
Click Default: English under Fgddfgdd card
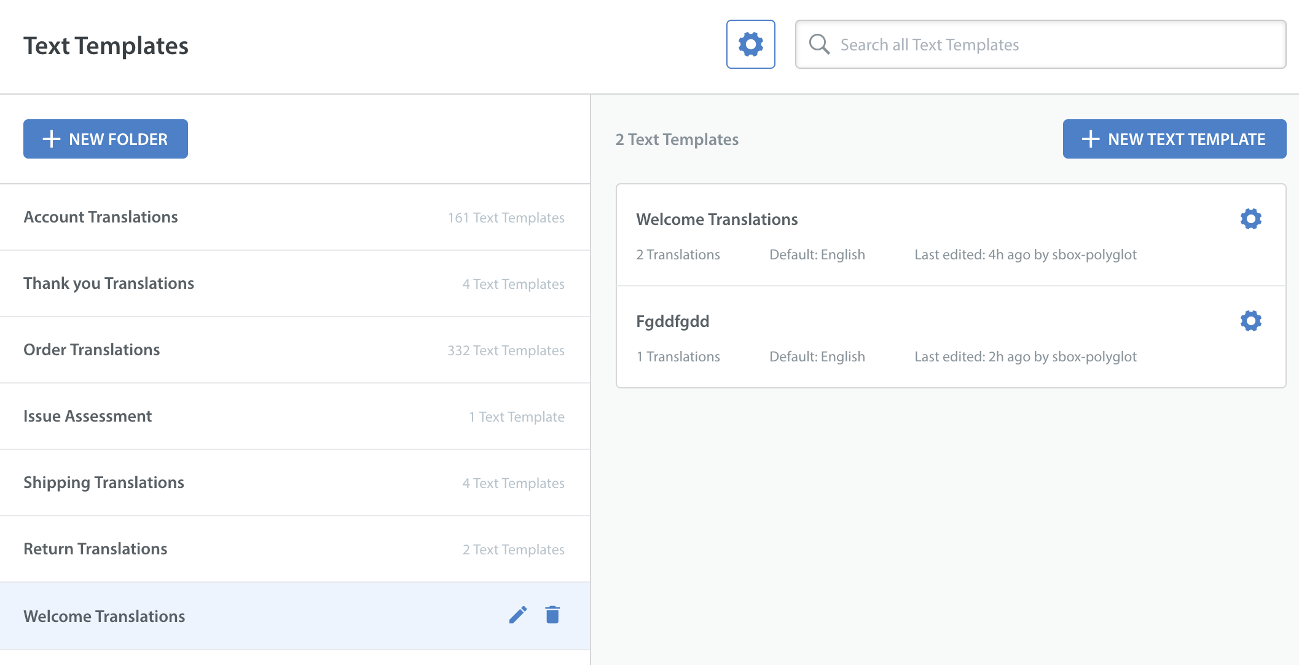click(817, 356)
